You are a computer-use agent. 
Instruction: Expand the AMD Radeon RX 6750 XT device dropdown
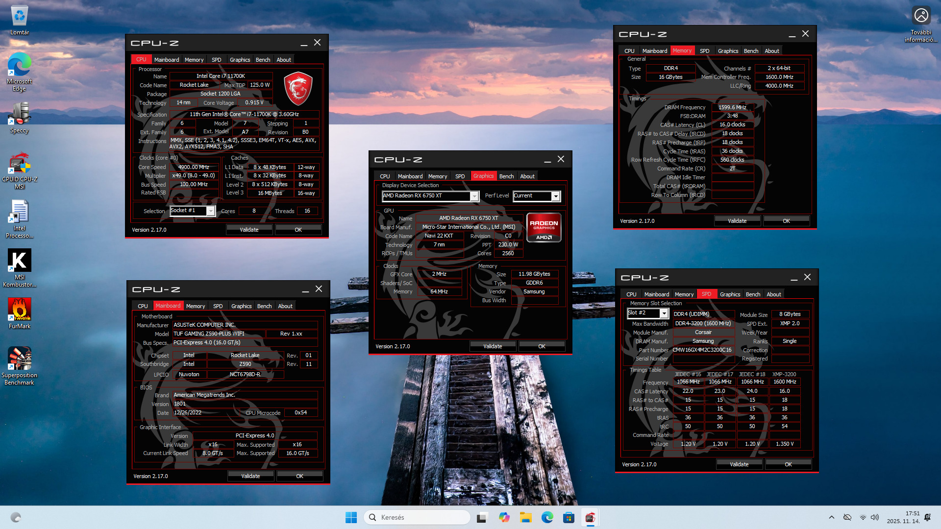point(474,196)
